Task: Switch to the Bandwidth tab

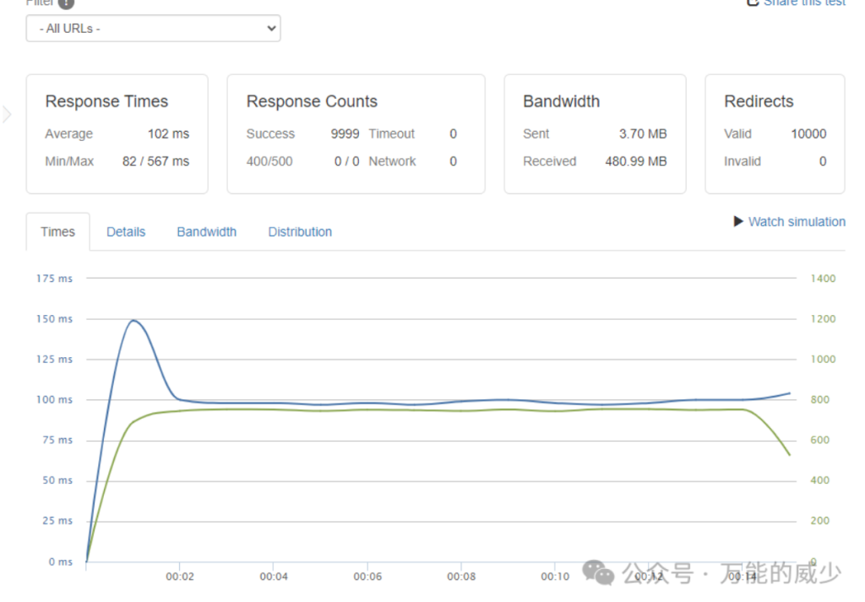Action: 206,232
